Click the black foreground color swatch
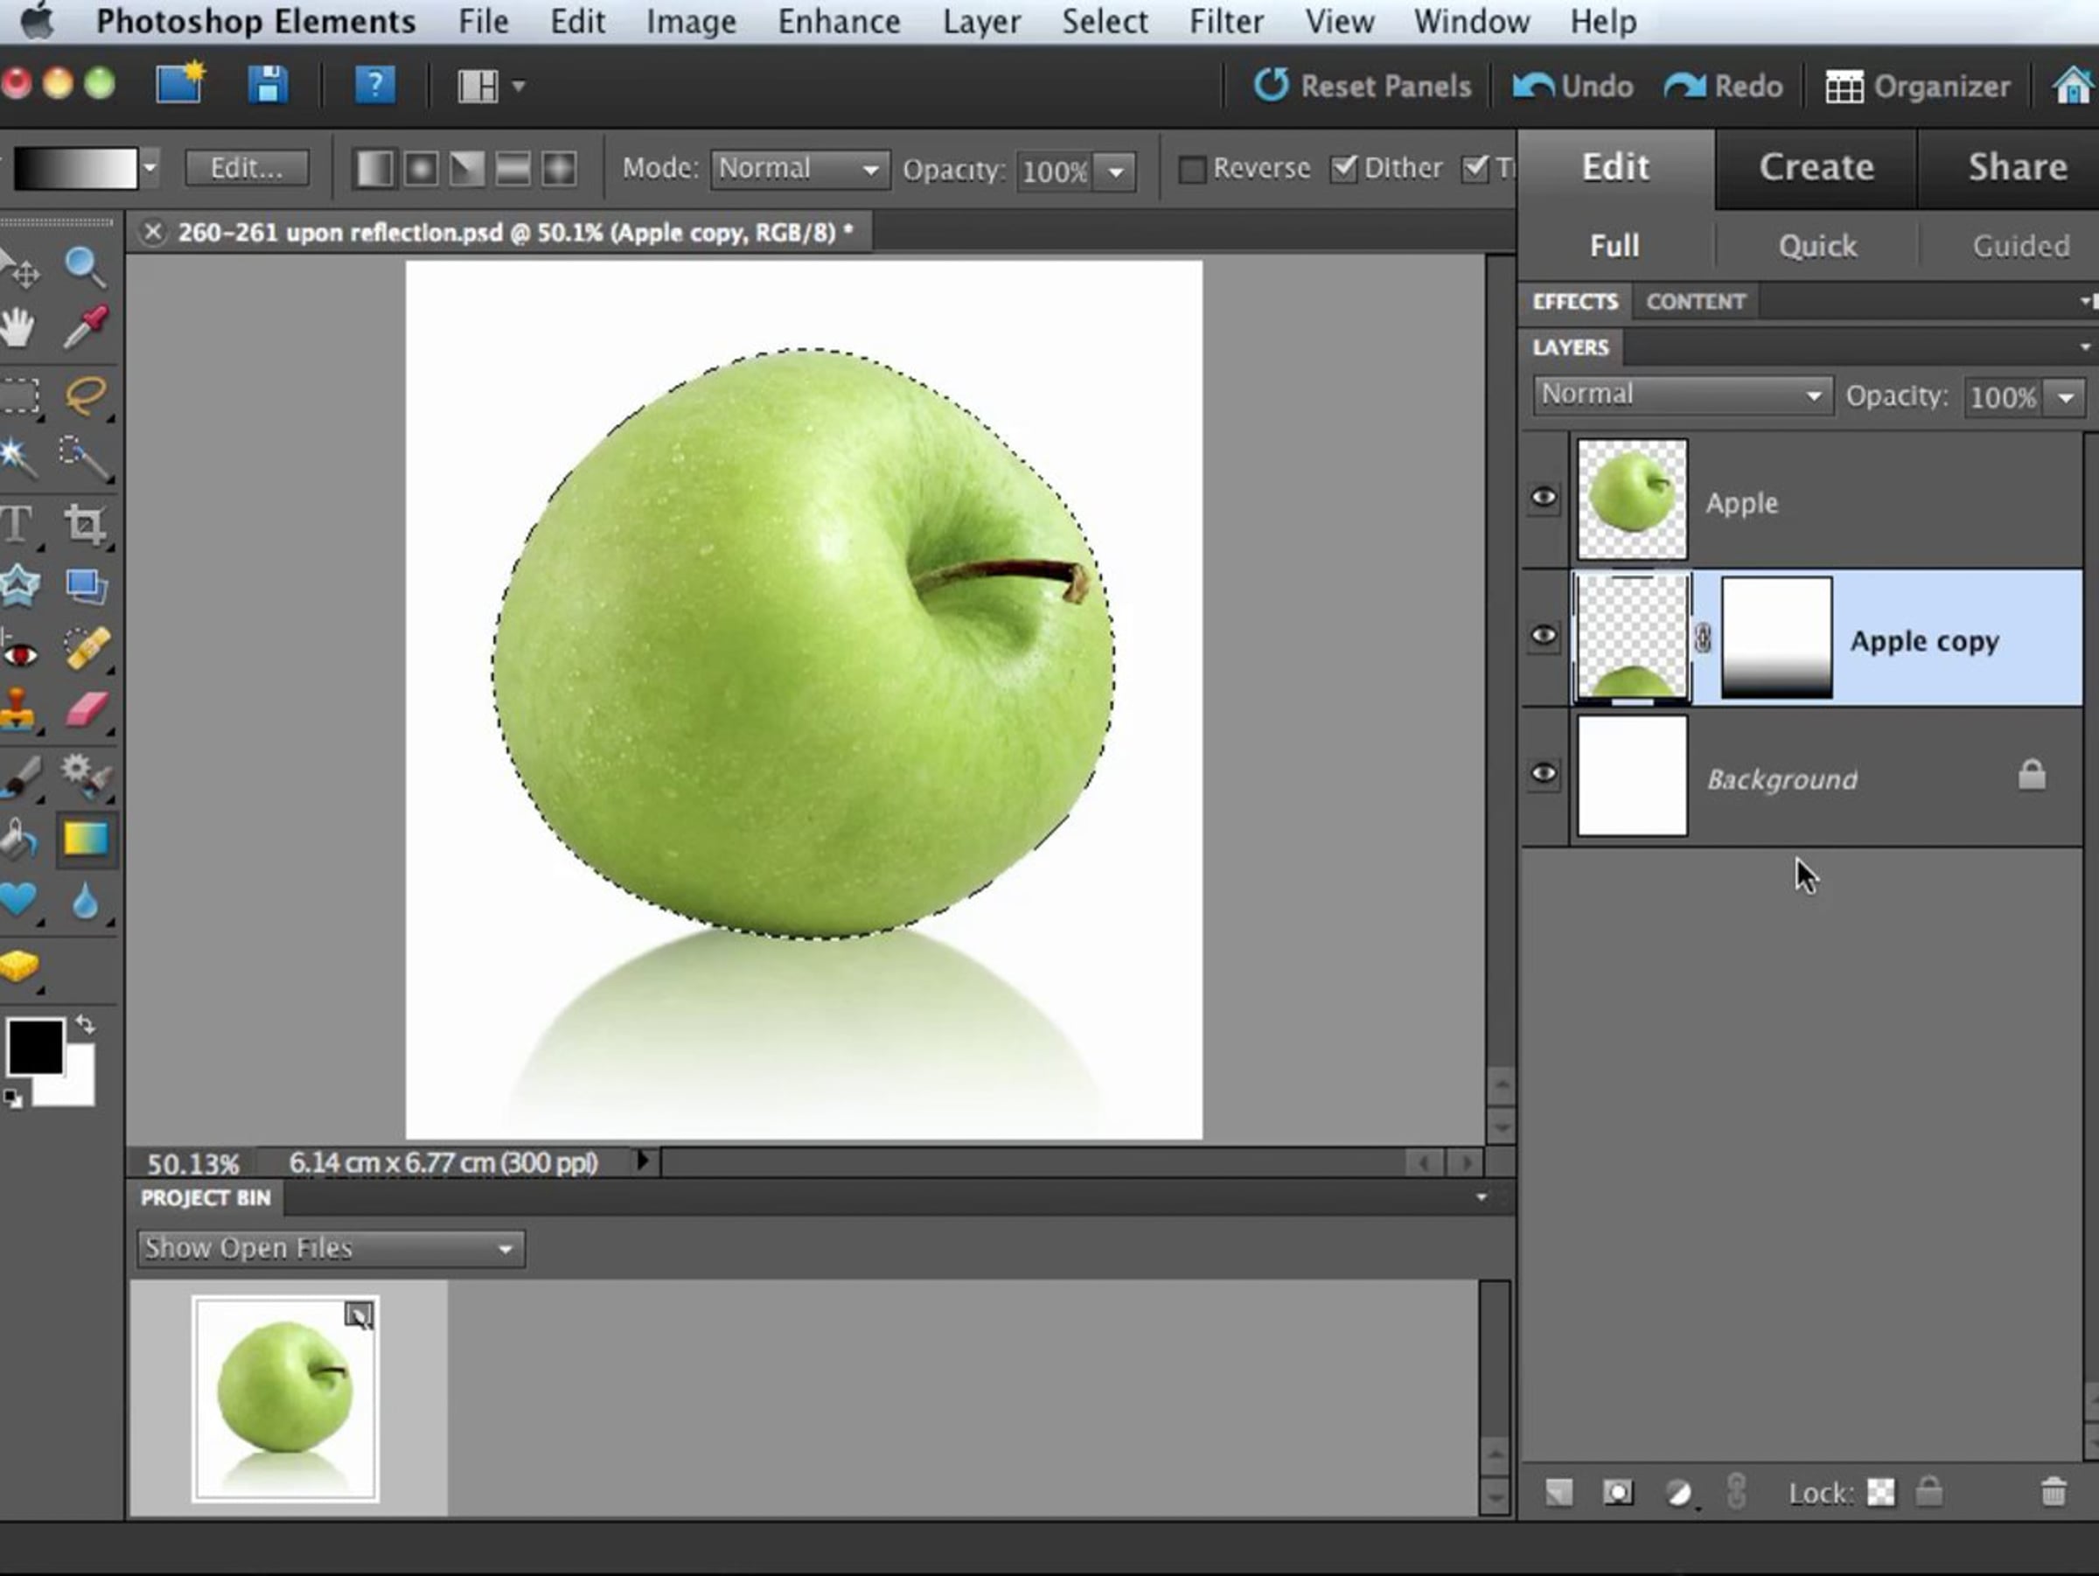 (35, 1047)
